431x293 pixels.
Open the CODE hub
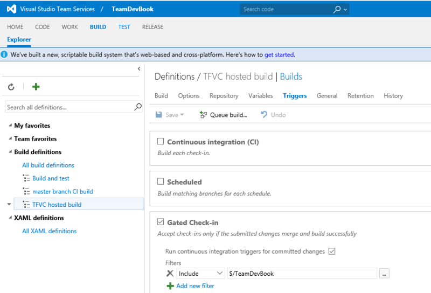click(x=43, y=27)
